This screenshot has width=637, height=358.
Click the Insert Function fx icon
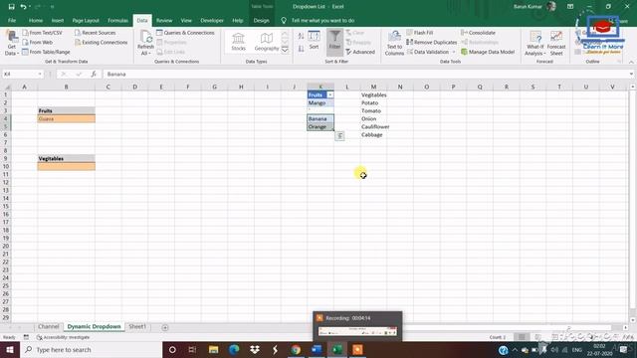[x=94, y=74]
